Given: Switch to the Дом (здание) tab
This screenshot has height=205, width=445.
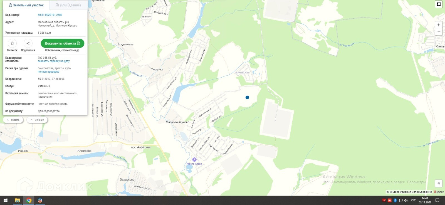Looking at the screenshot, I should click(68, 5).
